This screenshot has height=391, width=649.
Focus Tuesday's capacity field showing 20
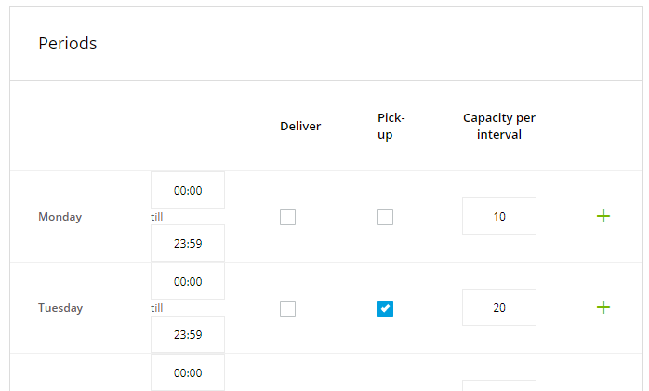tap(499, 307)
